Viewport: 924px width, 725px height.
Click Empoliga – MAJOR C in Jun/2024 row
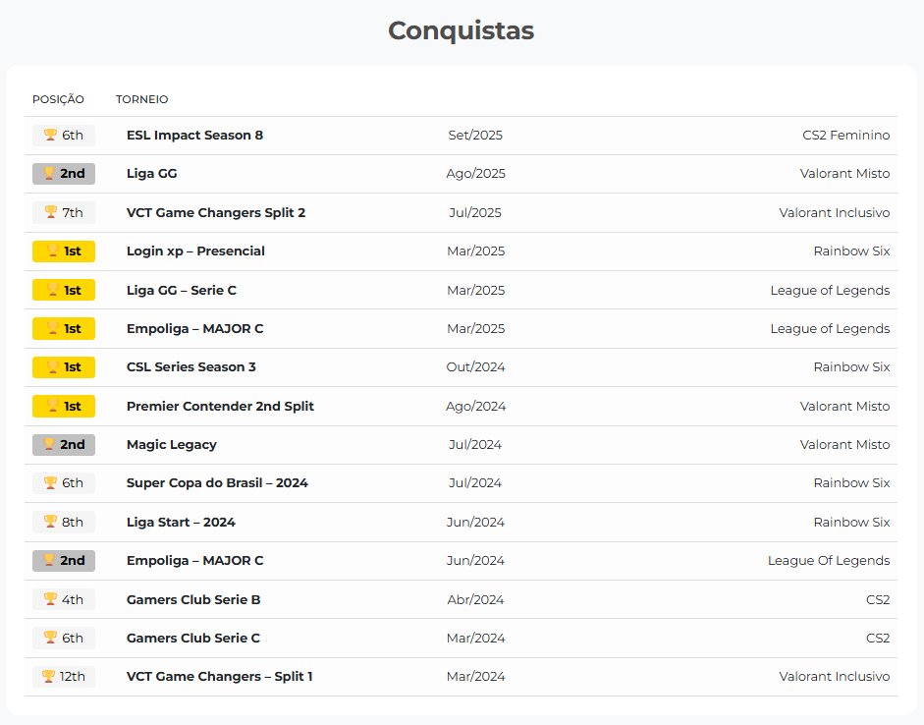point(195,560)
